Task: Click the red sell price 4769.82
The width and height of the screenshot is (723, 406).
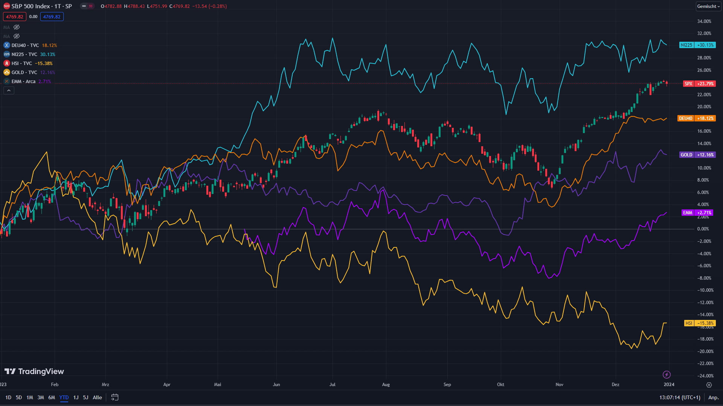Action: tap(15, 17)
